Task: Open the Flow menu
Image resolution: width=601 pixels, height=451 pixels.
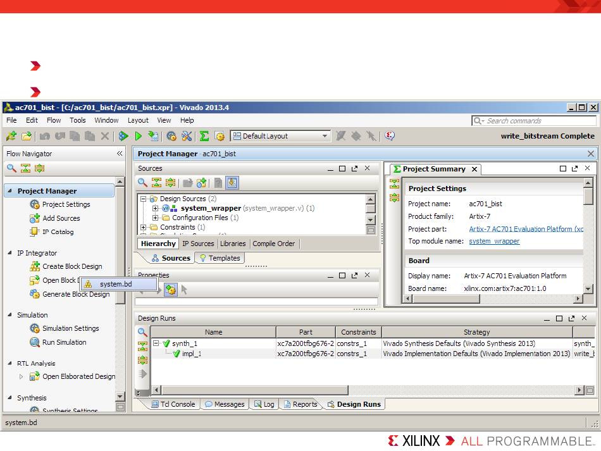Action: [x=54, y=120]
